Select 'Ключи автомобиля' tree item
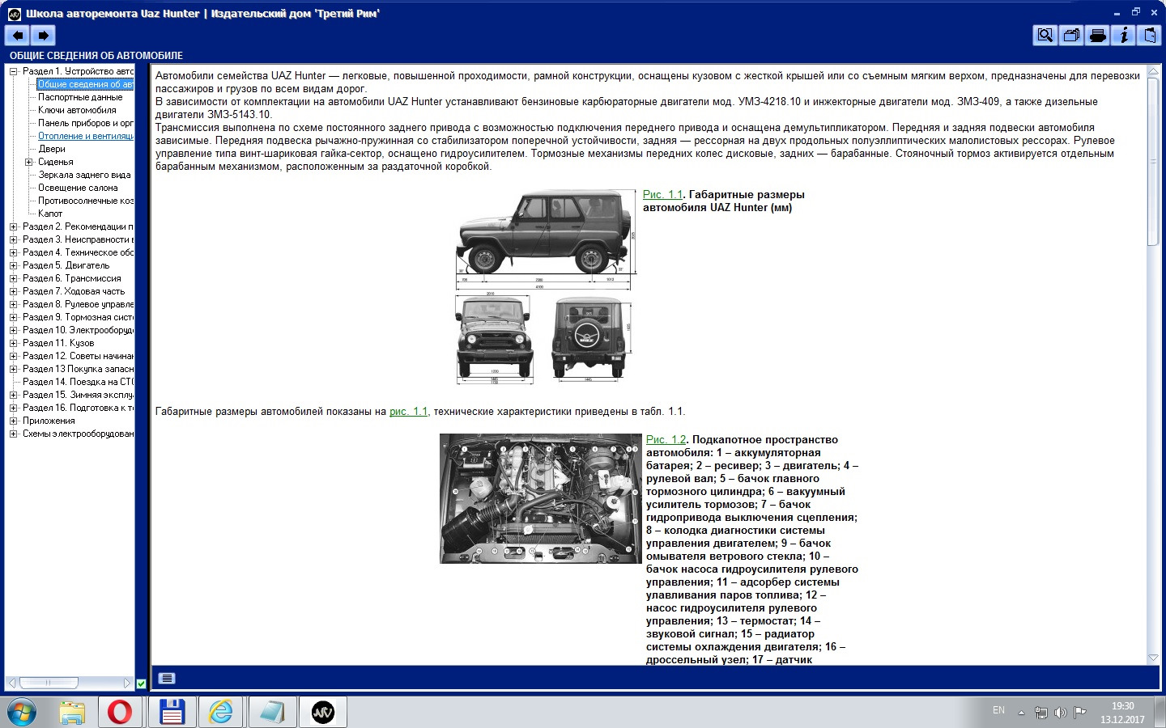Viewport: 1166px width, 728px height. [77, 110]
